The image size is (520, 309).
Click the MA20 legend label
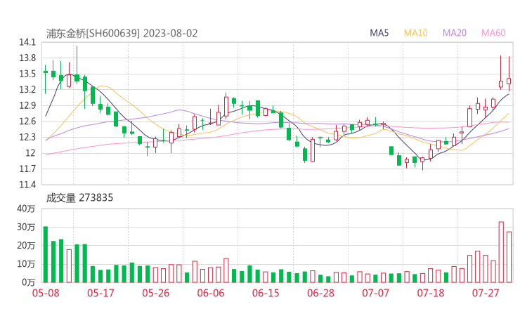[x=455, y=33]
